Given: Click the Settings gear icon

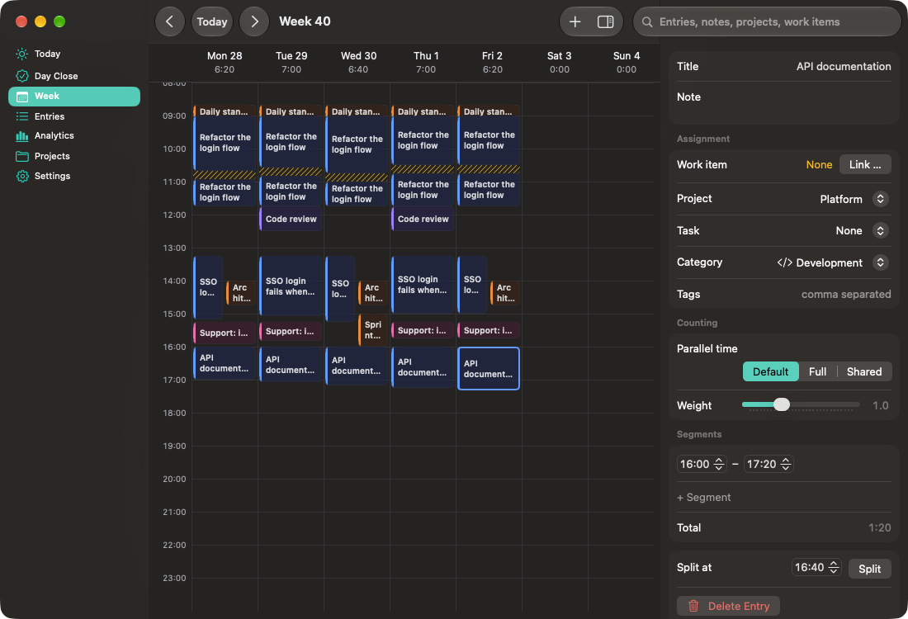Looking at the screenshot, I should (22, 176).
